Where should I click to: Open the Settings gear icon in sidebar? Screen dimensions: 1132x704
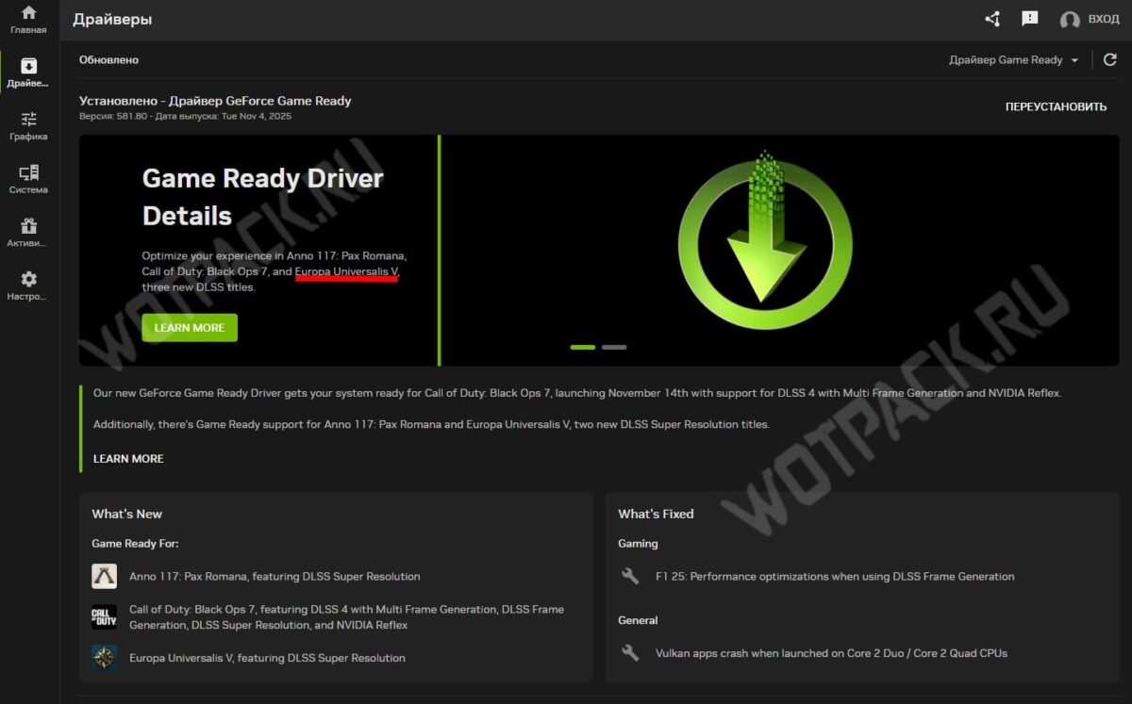pyautogui.click(x=28, y=279)
